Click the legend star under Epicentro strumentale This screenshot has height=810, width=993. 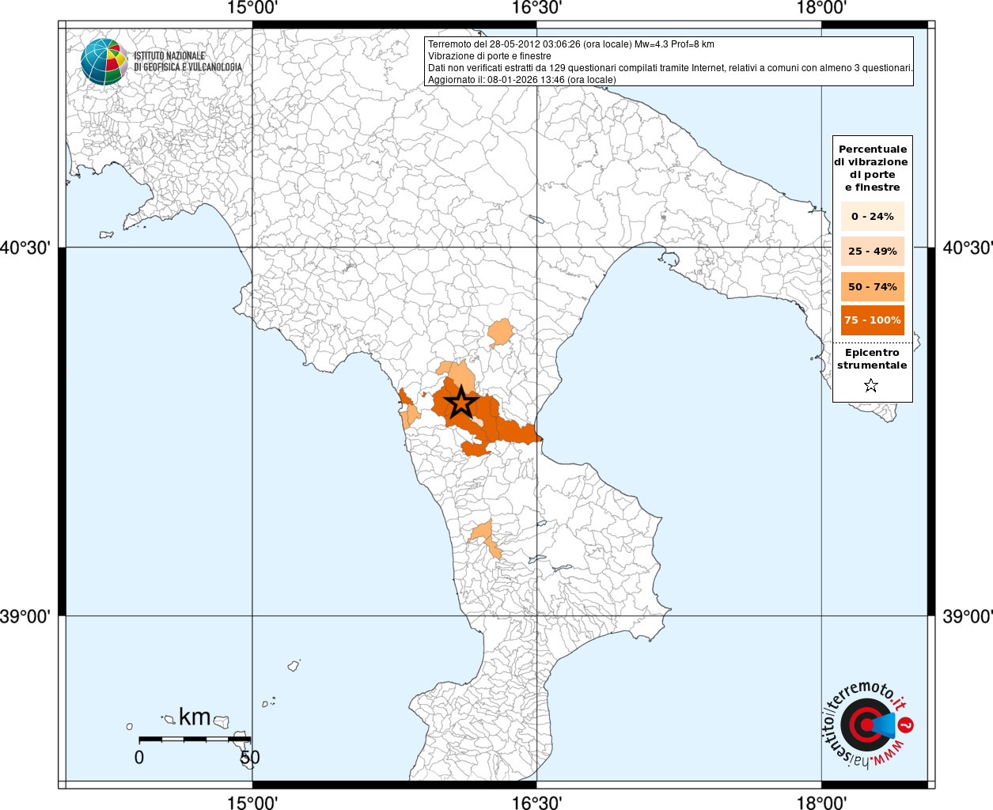coord(871,385)
